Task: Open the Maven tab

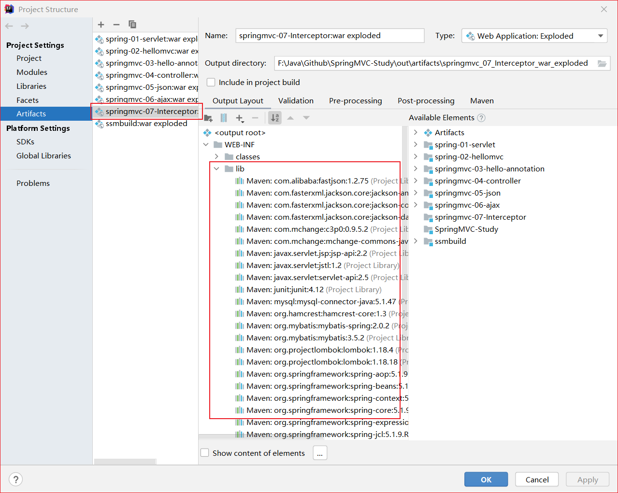Action: (x=482, y=100)
